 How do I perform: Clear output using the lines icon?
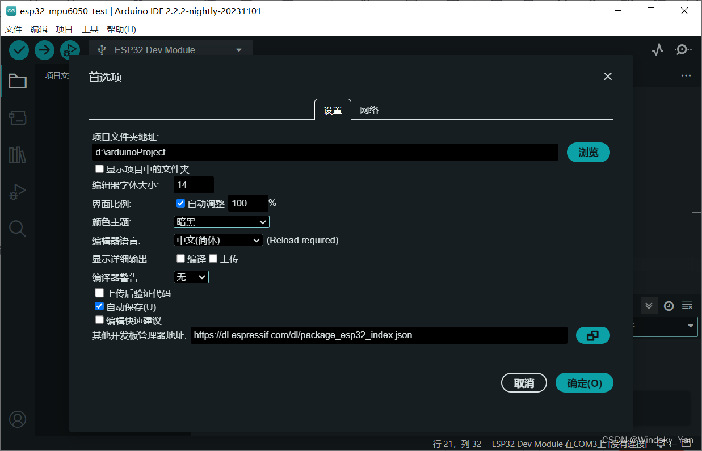click(687, 306)
